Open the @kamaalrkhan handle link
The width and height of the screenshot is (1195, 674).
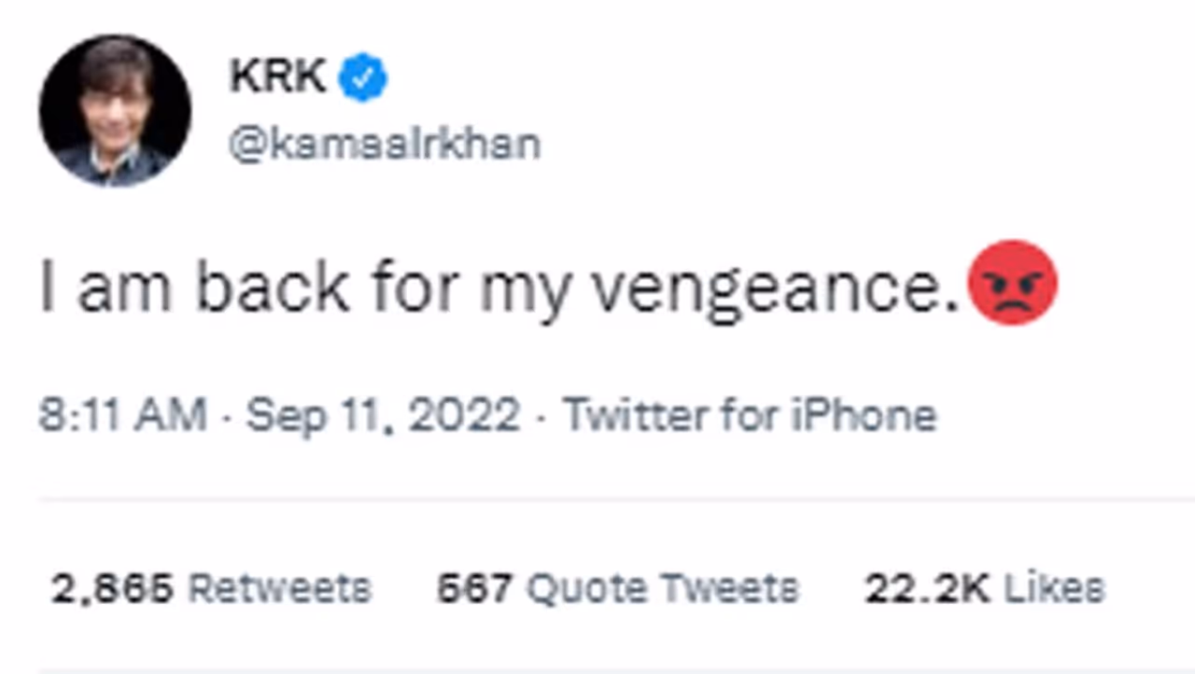point(384,145)
